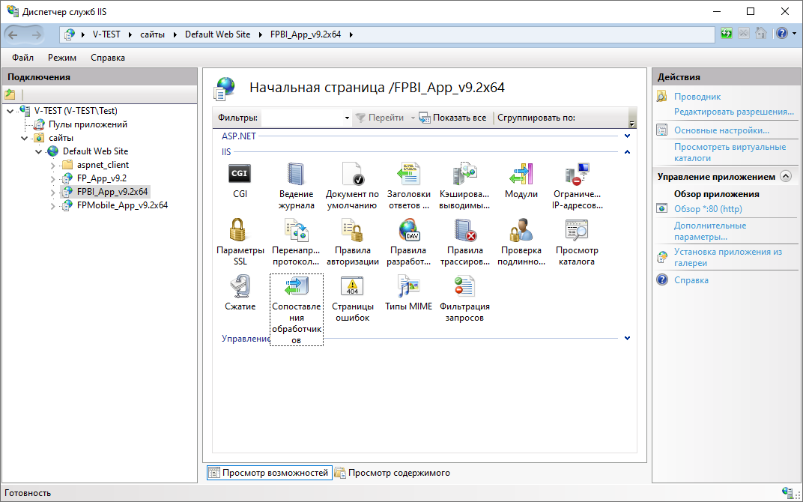803x502 pixels.
Task: Open Типы MIME feature
Action: point(409,285)
